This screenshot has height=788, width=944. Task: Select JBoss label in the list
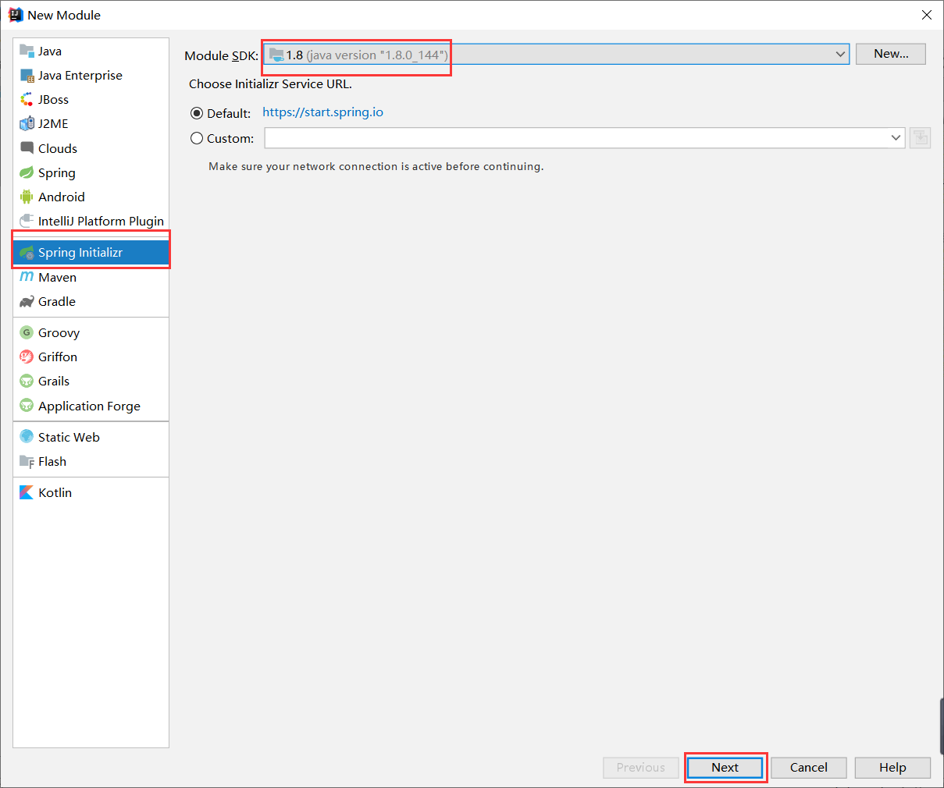[53, 100]
